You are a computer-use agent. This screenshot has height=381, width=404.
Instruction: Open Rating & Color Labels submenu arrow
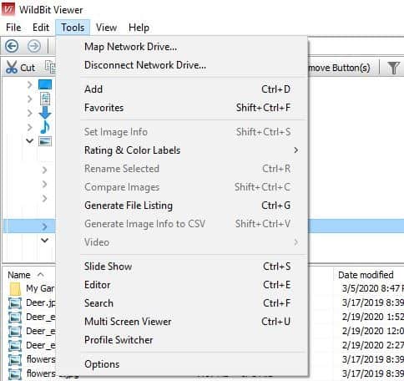pyautogui.click(x=295, y=150)
